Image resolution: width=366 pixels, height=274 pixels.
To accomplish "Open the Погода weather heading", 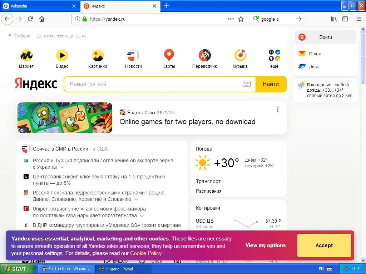I will [204, 149].
